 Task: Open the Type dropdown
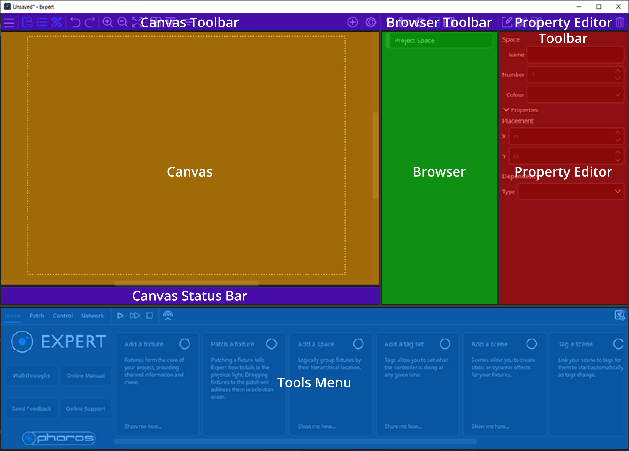(x=571, y=192)
